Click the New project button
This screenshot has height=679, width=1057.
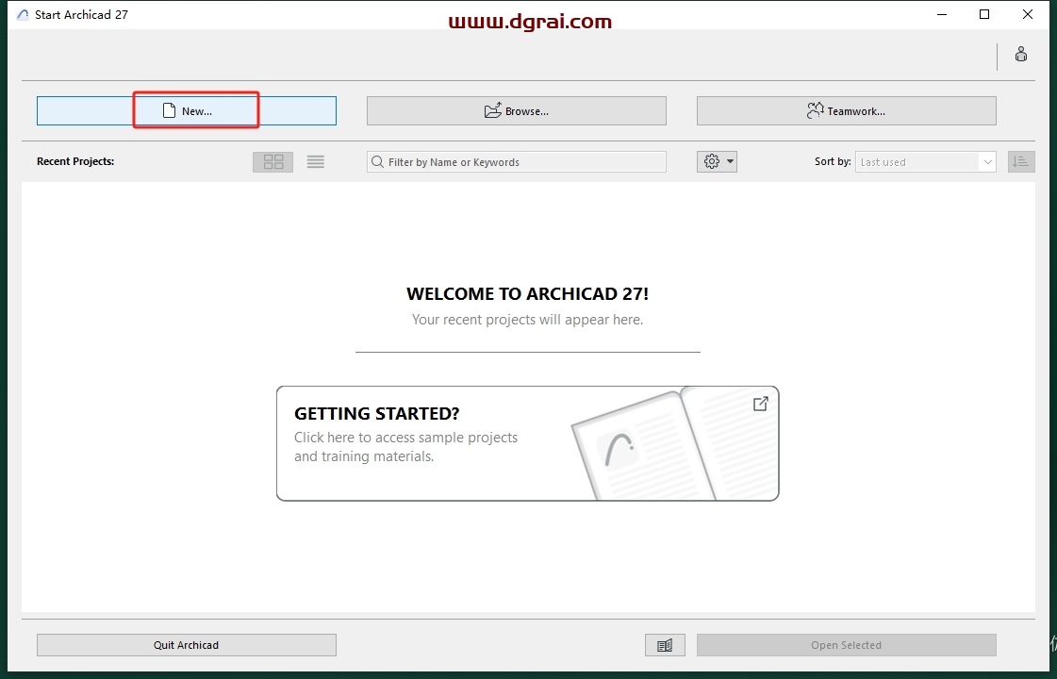pos(187,110)
